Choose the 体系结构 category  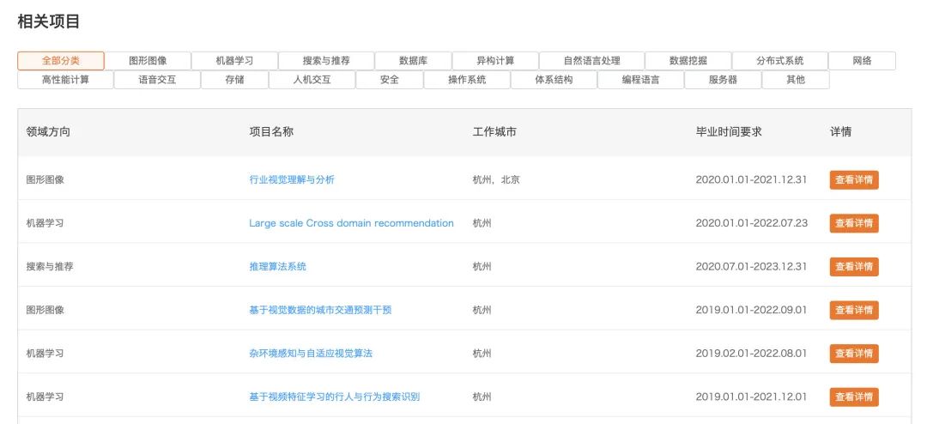pyautogui.click(x=554, y=80)
